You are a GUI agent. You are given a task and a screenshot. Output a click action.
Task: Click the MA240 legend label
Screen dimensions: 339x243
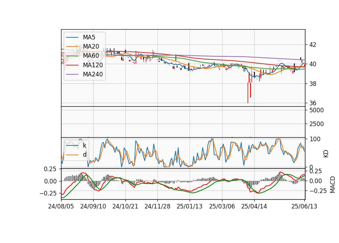coord(93,74)
